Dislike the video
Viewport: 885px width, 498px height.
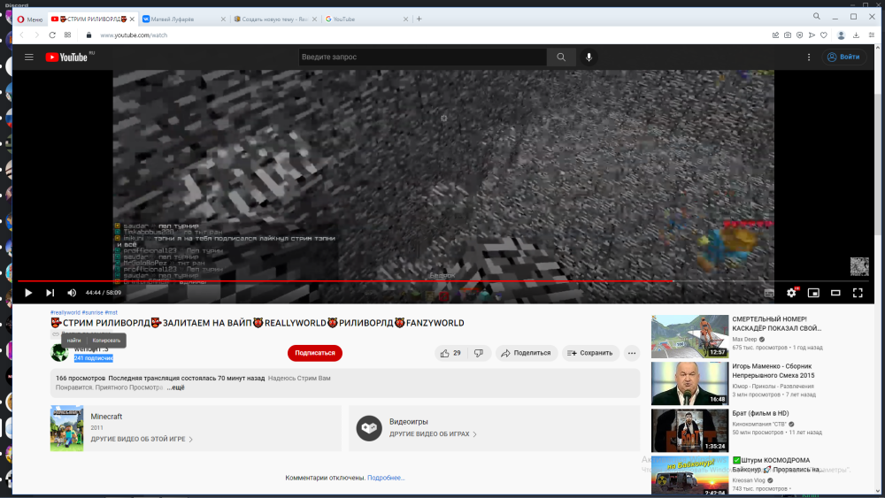click(x=479, y=353)
